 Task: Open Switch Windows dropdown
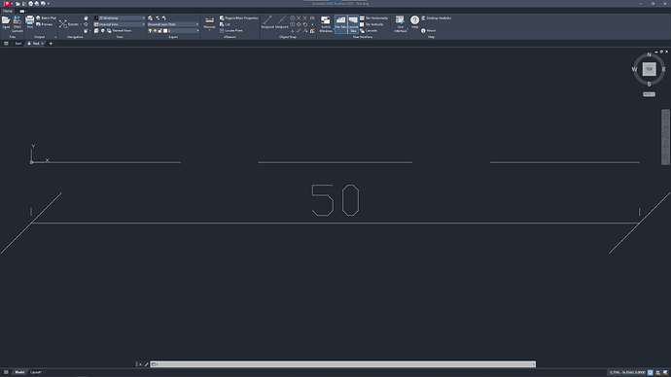point(326,24)
